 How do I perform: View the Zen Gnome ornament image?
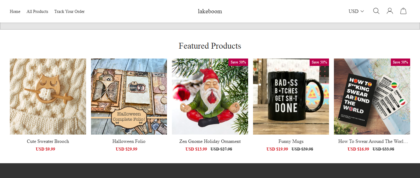click(x=210, y=96)
